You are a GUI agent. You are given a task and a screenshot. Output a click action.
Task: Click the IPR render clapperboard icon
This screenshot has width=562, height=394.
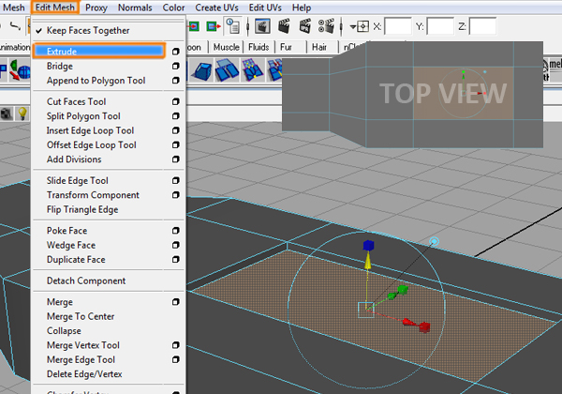[305, 26]
